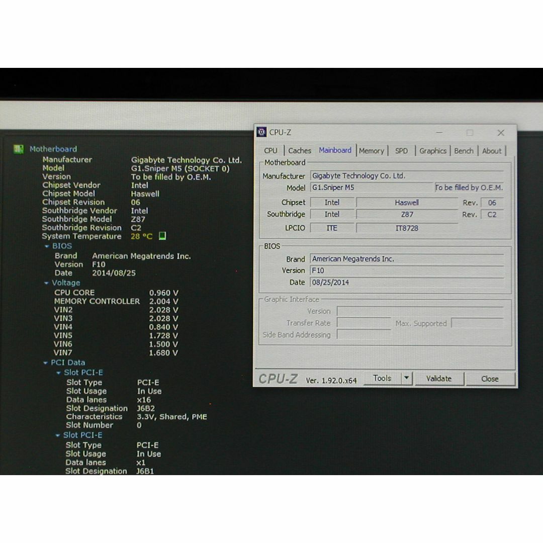Click the southbridge Rev. C2 field in CPU-Z
Image resolution: width=543 pixels, height=543 pixels.
point(492,215)
